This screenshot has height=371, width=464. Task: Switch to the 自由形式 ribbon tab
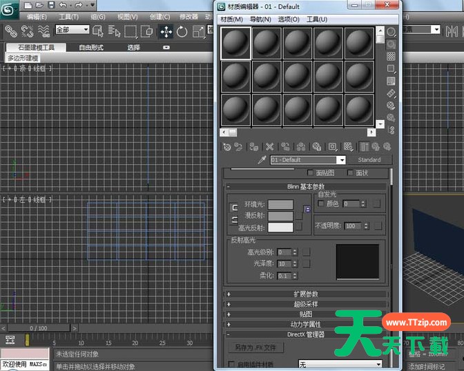[x=91, y=48]
